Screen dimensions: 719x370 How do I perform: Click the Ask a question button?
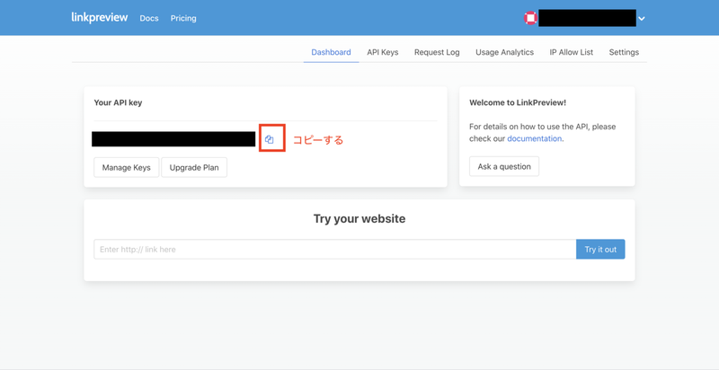click(504, 166)
